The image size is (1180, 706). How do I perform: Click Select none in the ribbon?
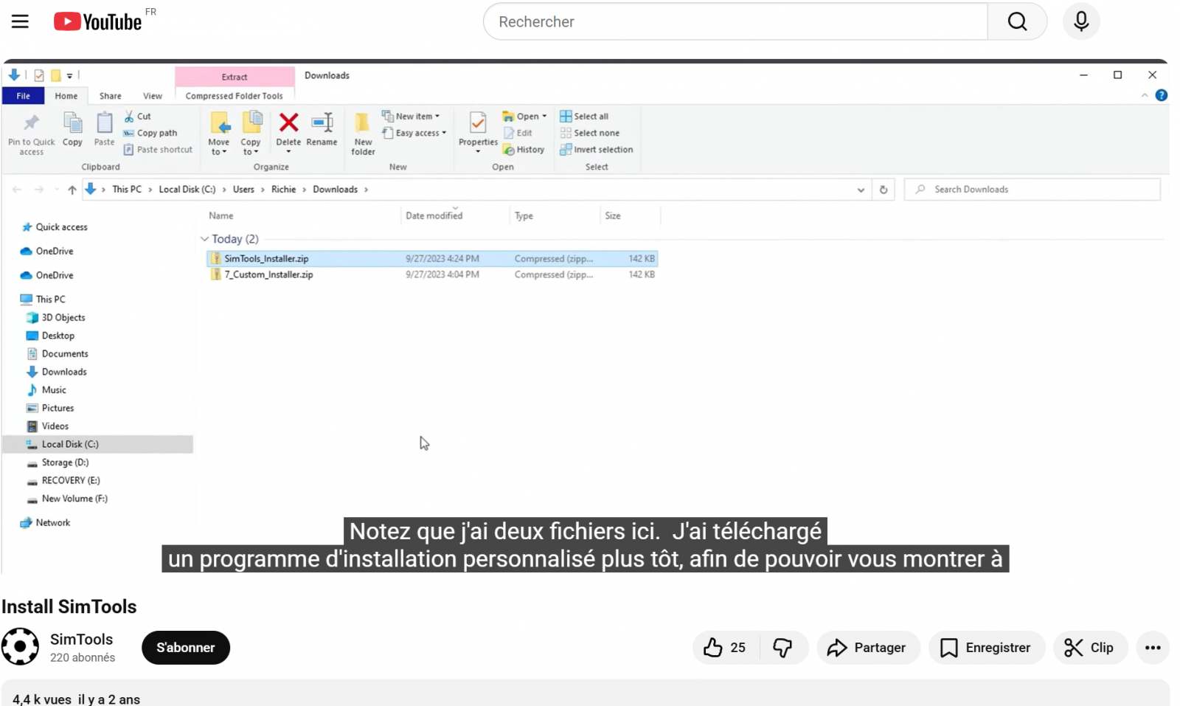[x=590, y=133]
